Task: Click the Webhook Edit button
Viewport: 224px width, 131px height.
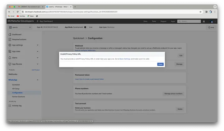Action: click(181, 56)
